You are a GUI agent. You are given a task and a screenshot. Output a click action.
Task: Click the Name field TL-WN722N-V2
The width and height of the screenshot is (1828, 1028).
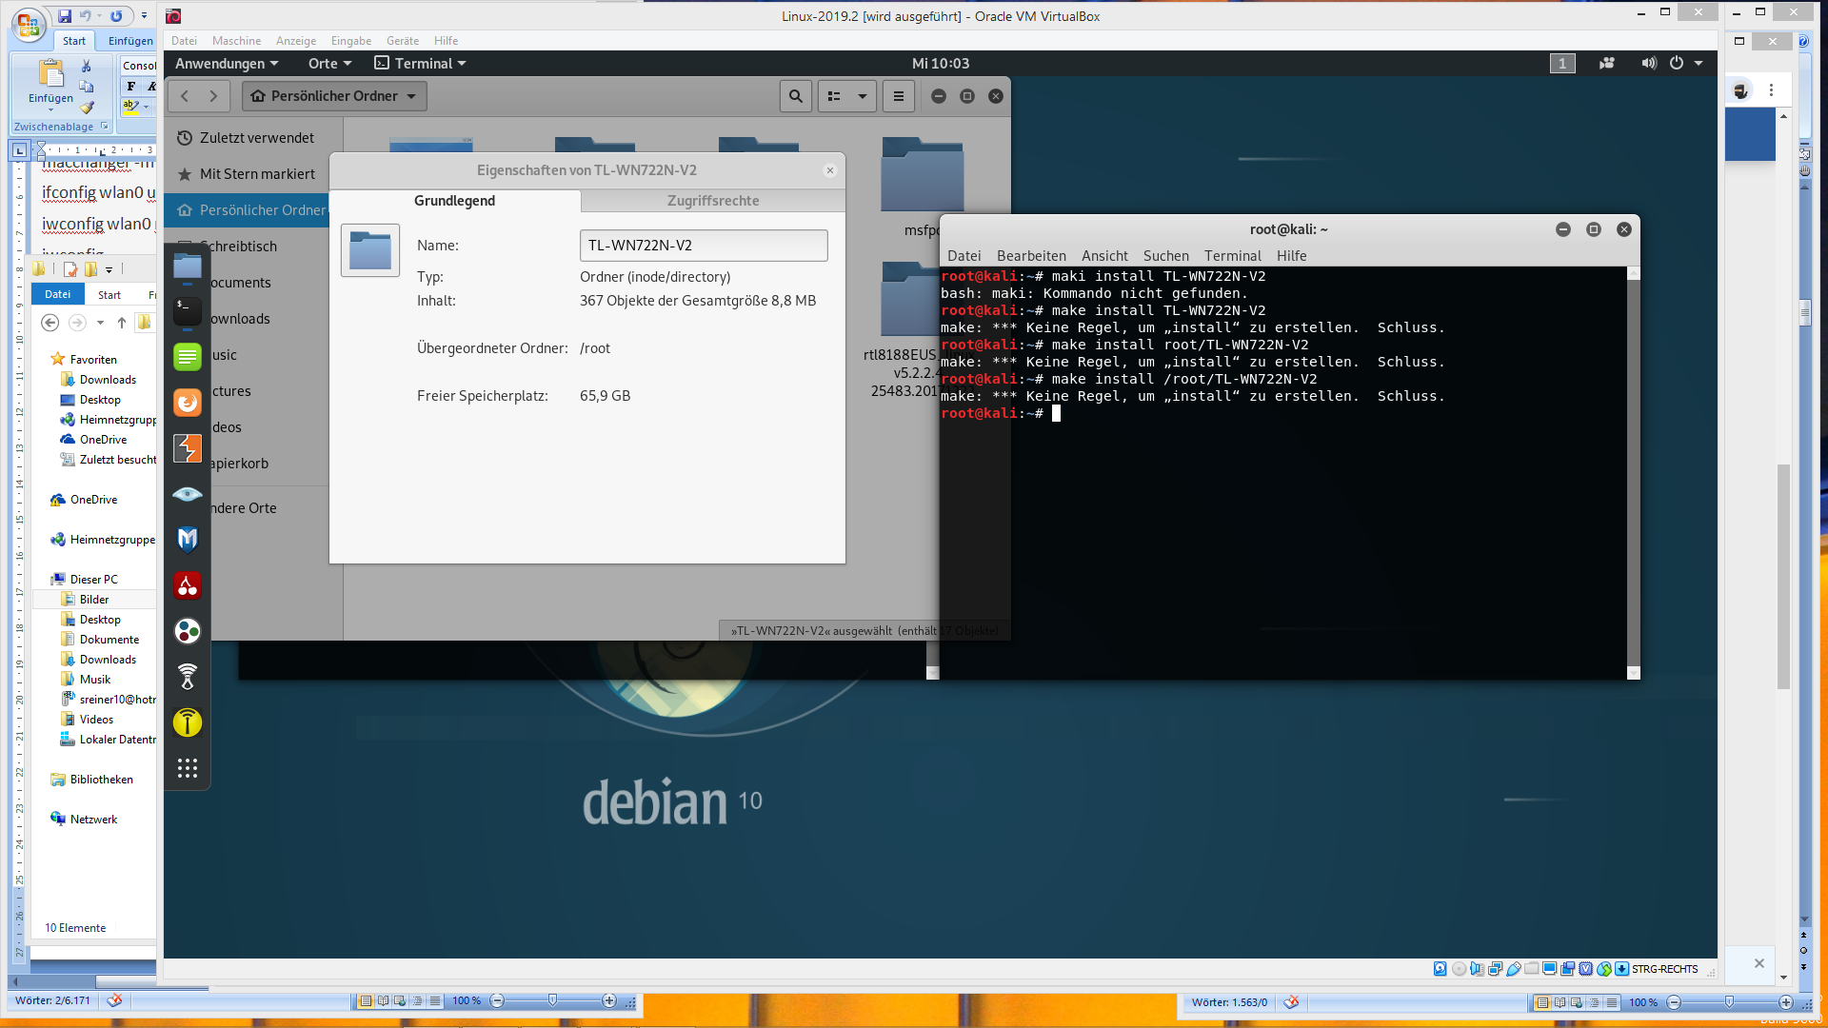[x=703, y=246]
